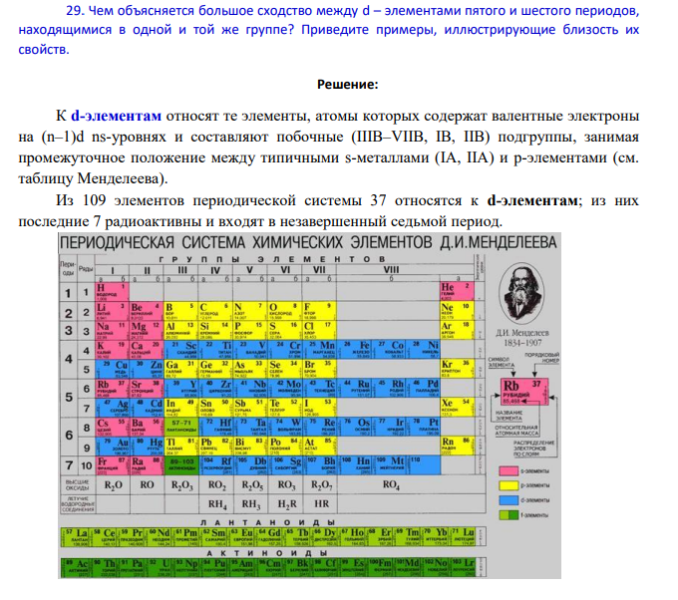Click the RH₄ hydrogen compound formula

point(217,504)
